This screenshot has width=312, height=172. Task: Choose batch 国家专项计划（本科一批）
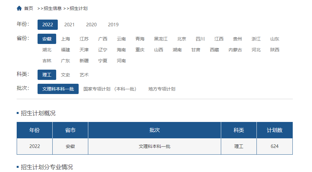coord(110,89)
